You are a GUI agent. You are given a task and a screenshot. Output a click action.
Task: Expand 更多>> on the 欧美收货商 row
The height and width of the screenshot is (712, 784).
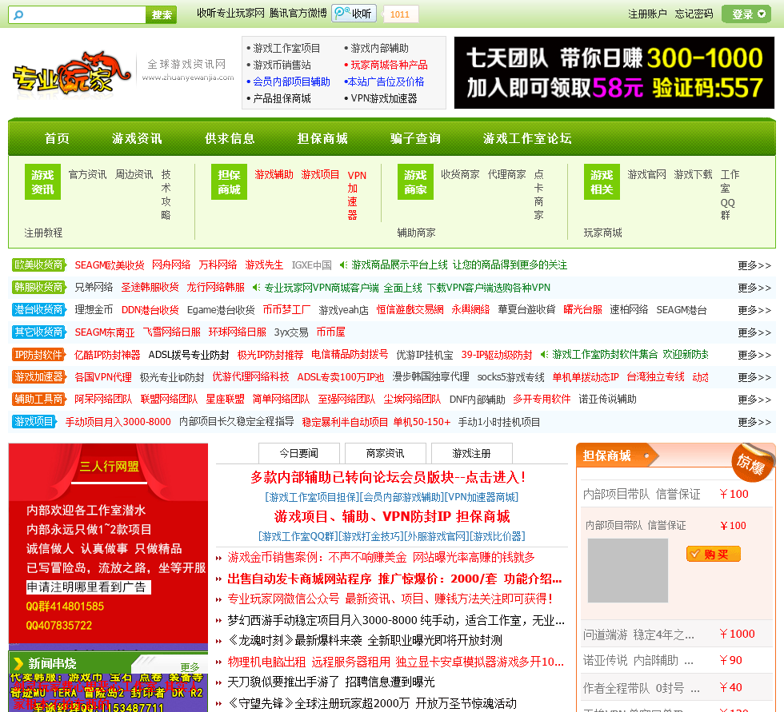(x=754, y=265)
